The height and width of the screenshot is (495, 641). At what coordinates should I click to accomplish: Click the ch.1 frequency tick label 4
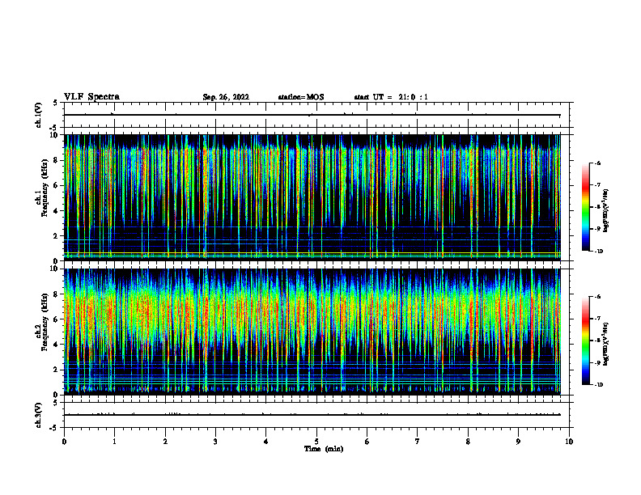pos(56,211)
